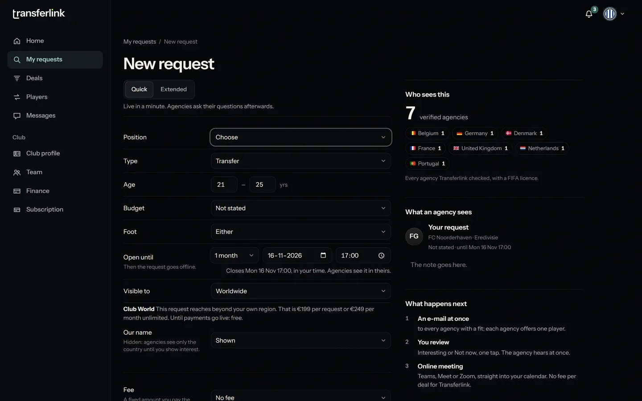This screenshot has width=642, height=401.
Task: Open Players in the sidebar
Action: 55,97
